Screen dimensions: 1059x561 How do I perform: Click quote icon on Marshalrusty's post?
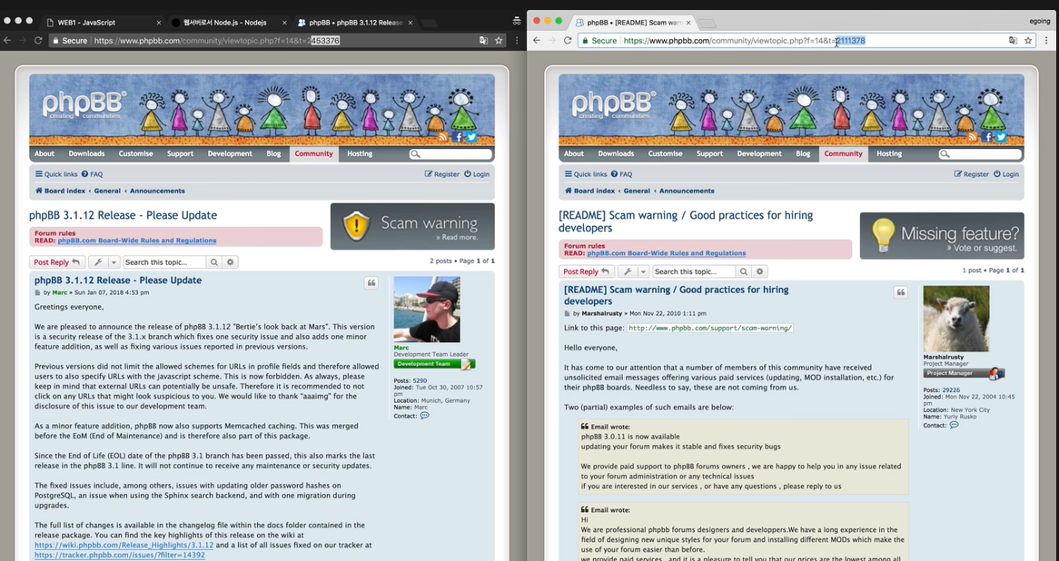click(901, 292)
